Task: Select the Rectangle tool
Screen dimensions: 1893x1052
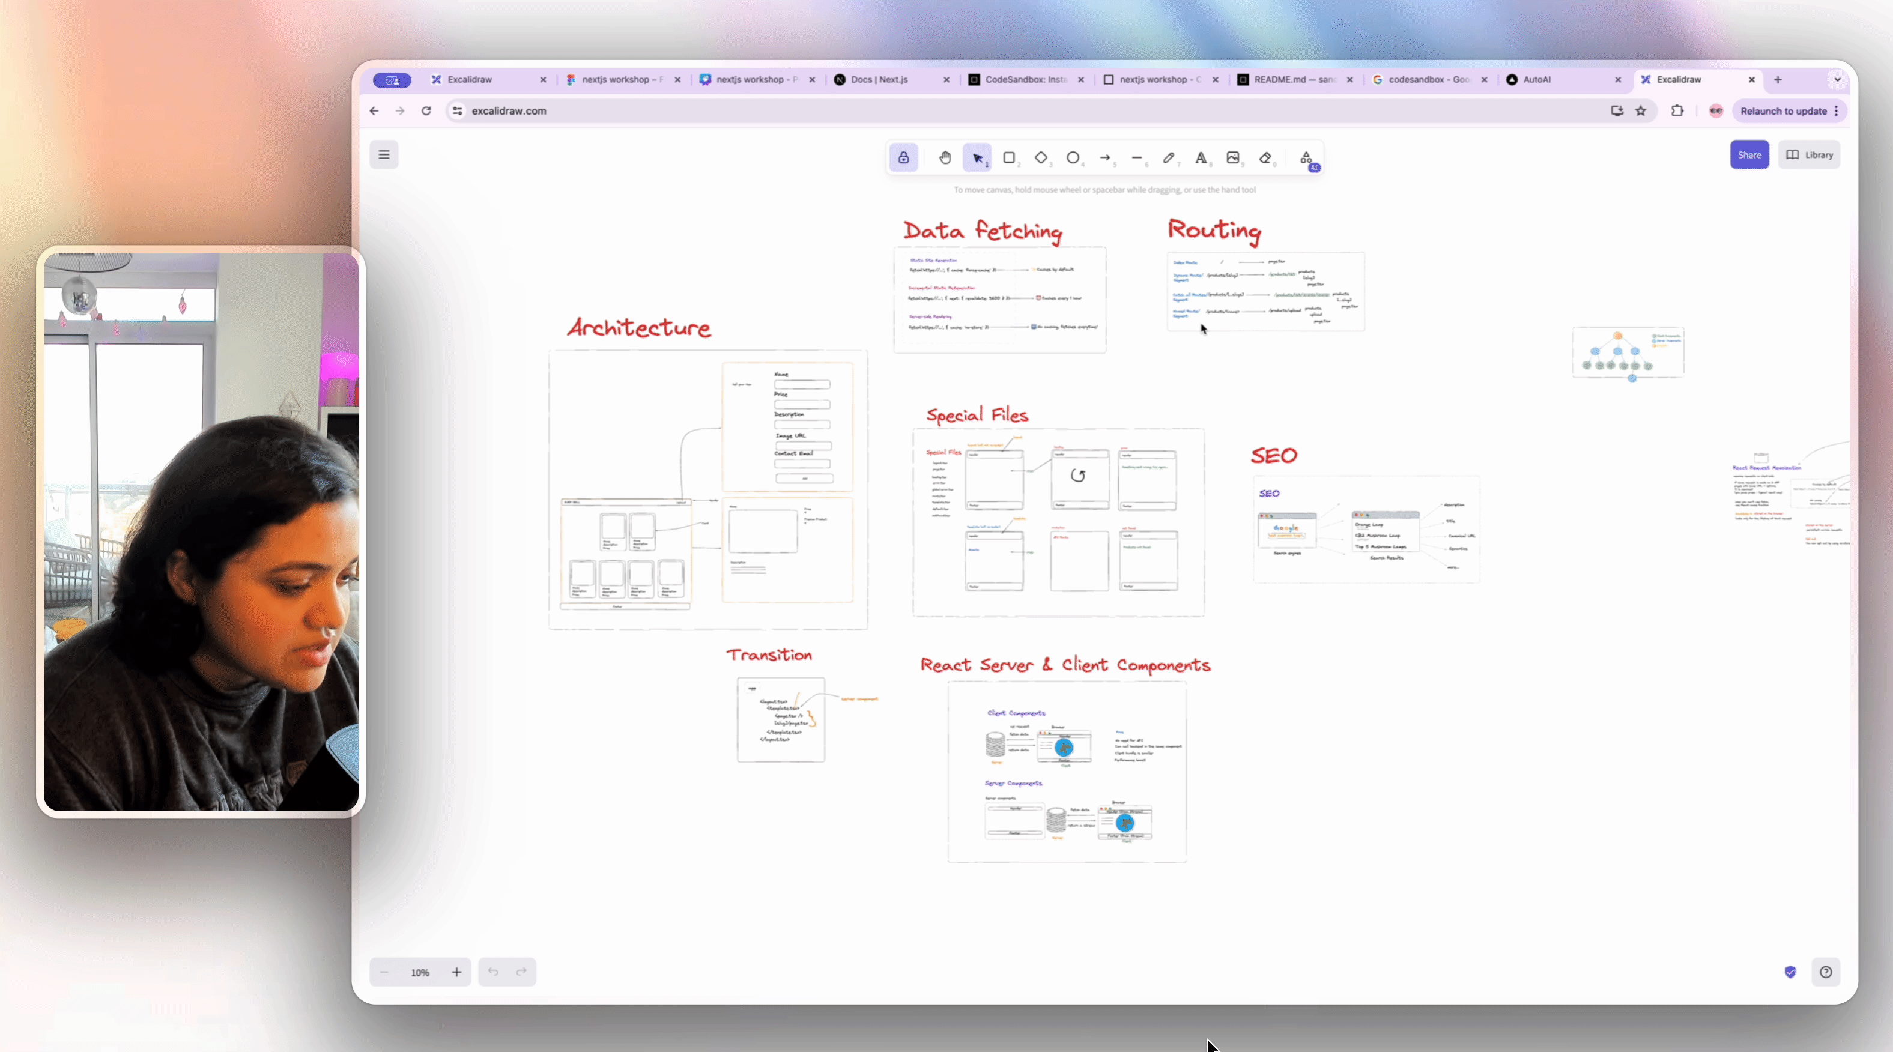Action: (x=1010, y=158)
